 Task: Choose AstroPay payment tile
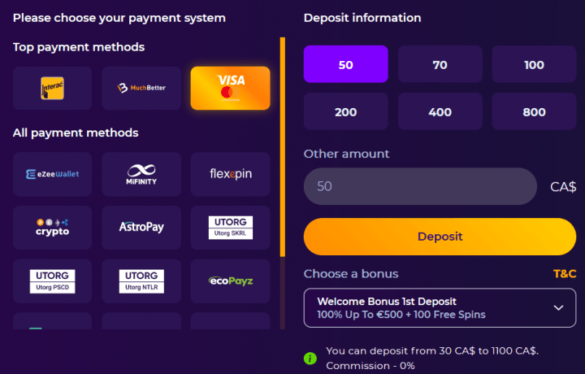(x=141, y=228)
